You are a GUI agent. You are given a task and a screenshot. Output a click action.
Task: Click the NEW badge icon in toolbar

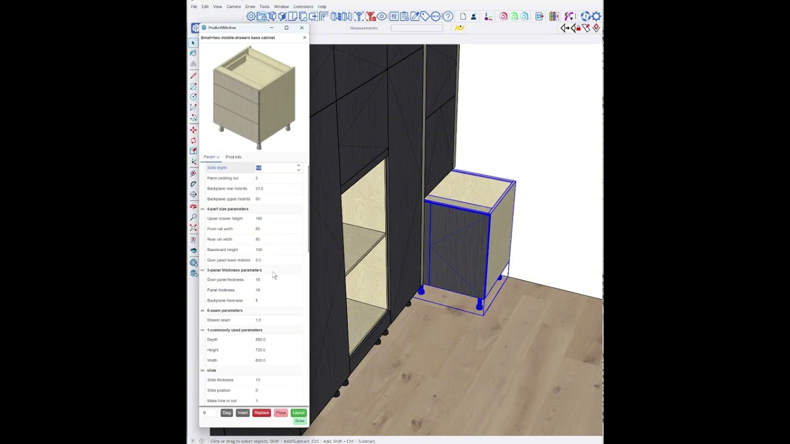(x=436, y=16)
